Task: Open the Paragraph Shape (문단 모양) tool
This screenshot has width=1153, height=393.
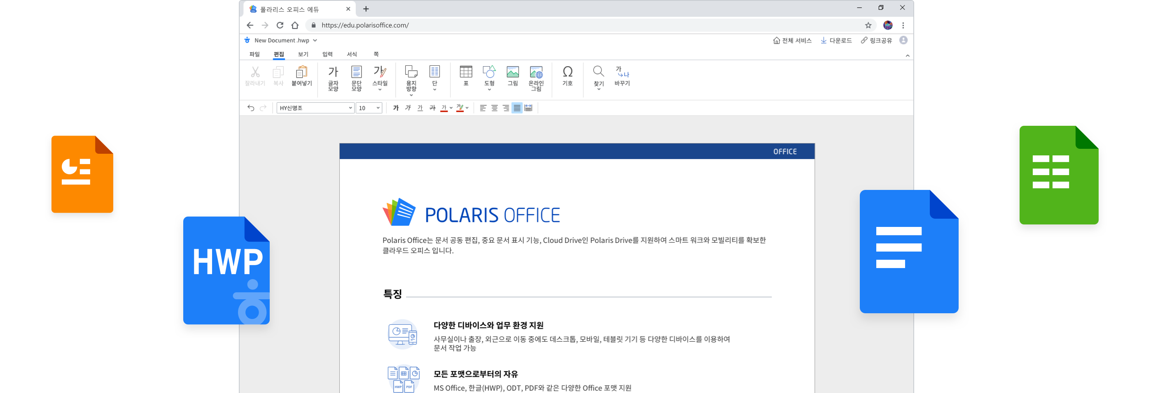Action: coord(356,78)
